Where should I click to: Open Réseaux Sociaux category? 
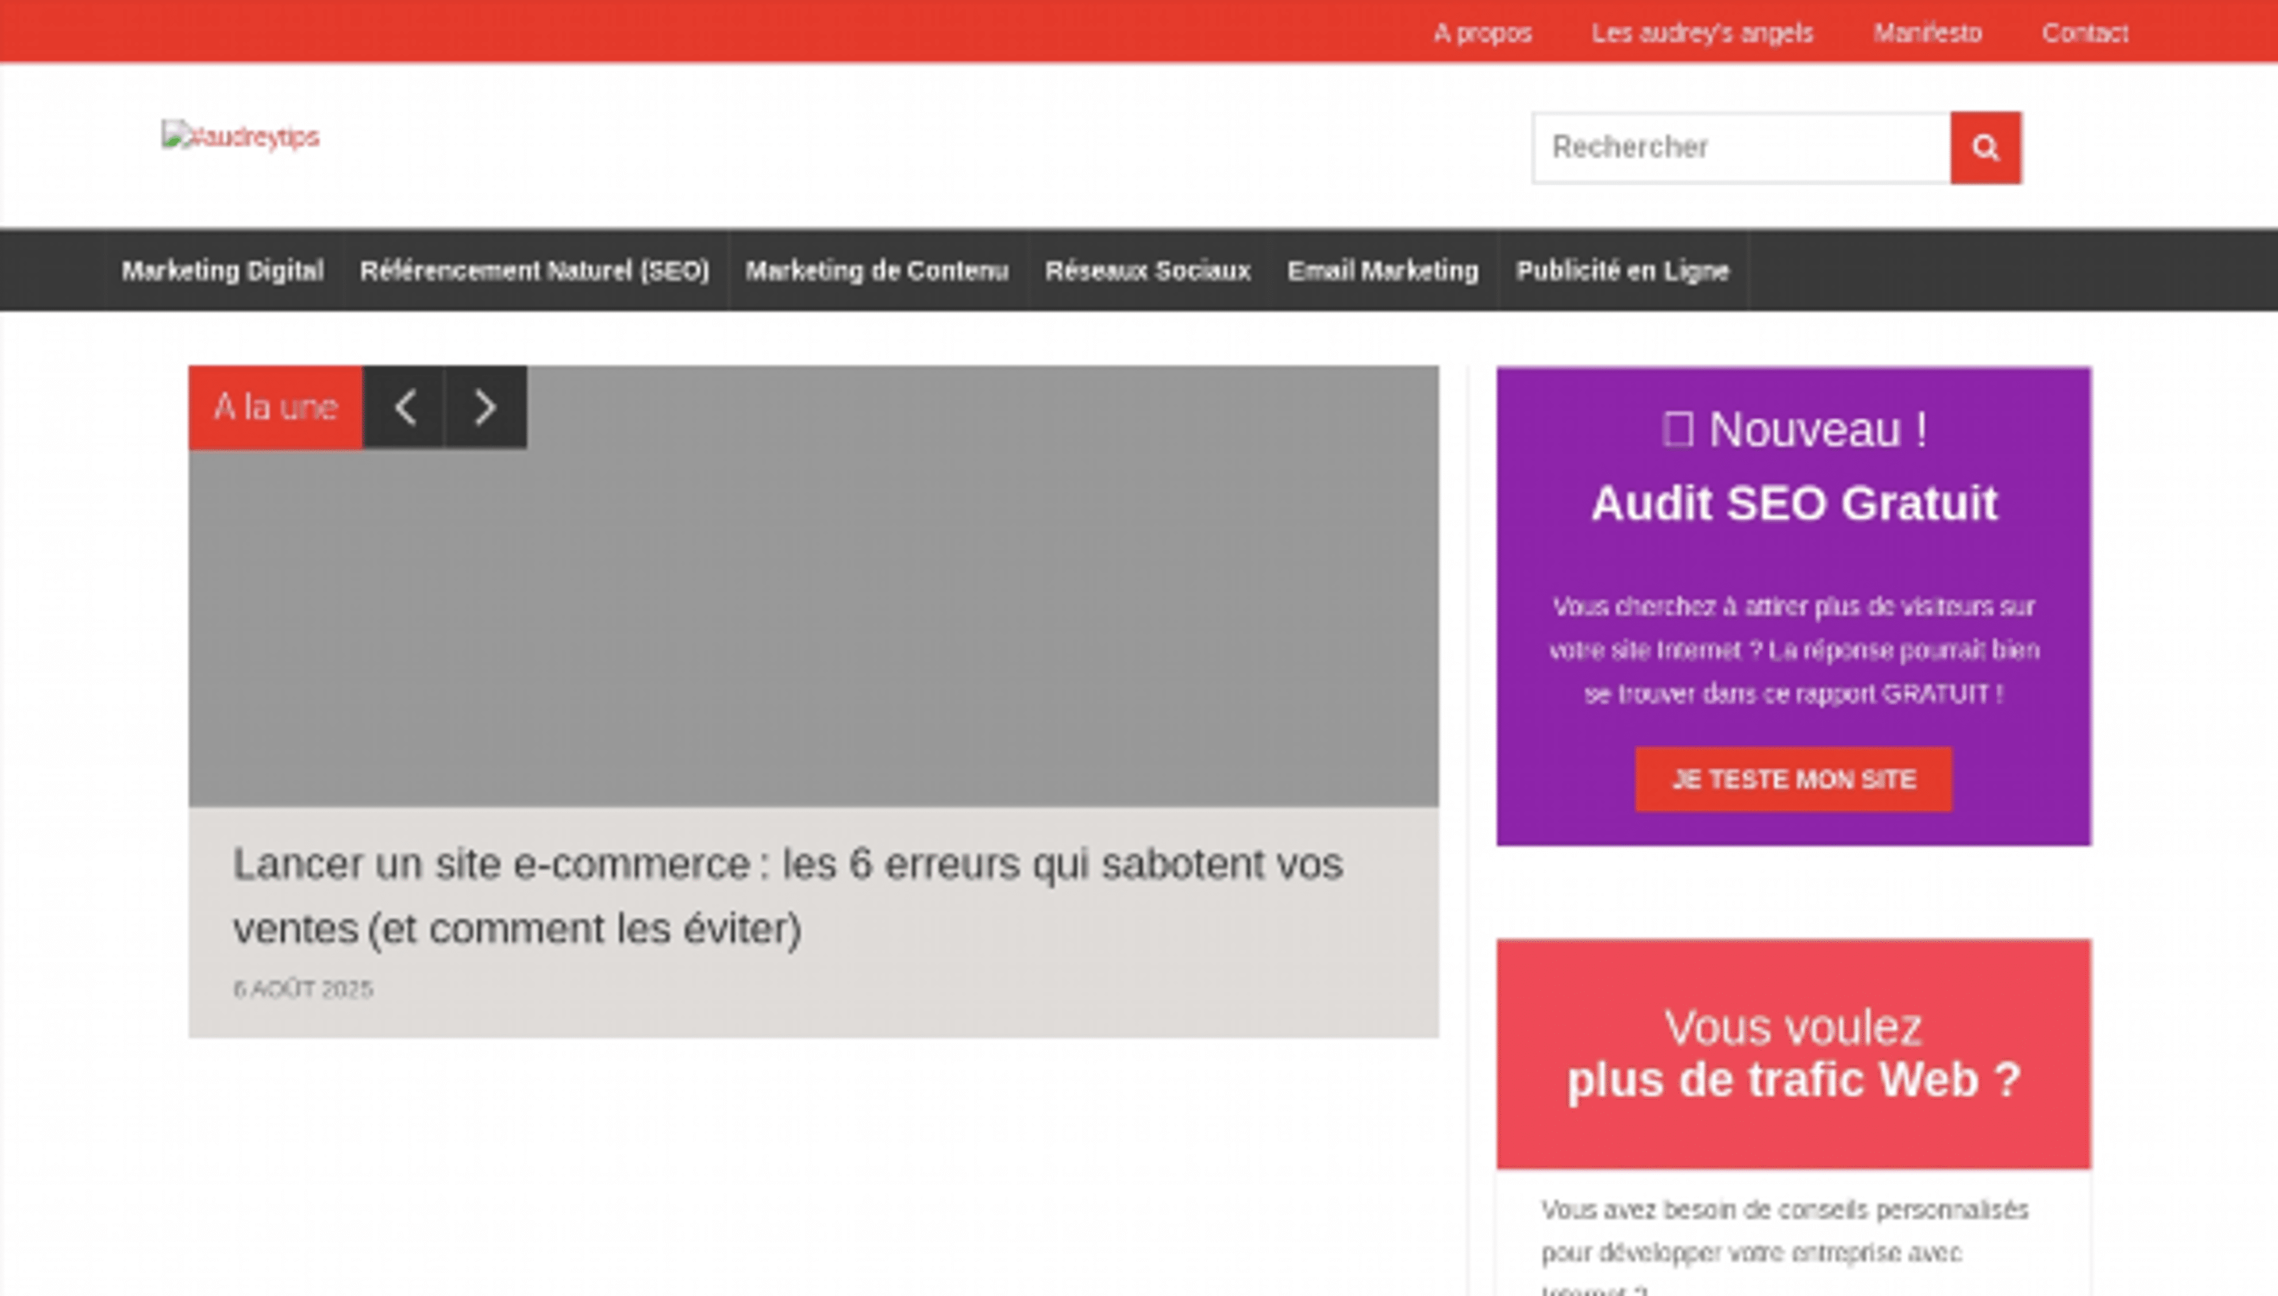click(1147, 270)
